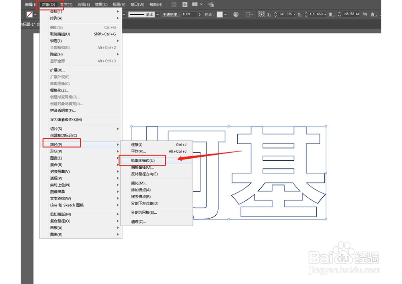
Task: Open the graphic style dropdown arrow
Action: pyautogui.click(x=226, y=14)
